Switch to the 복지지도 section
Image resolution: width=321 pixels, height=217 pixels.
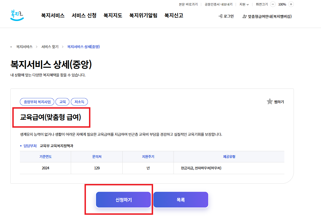pos(113,15)
